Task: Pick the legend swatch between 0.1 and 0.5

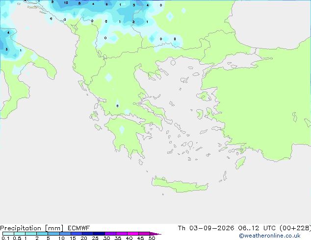Action: tap(8, 234)
